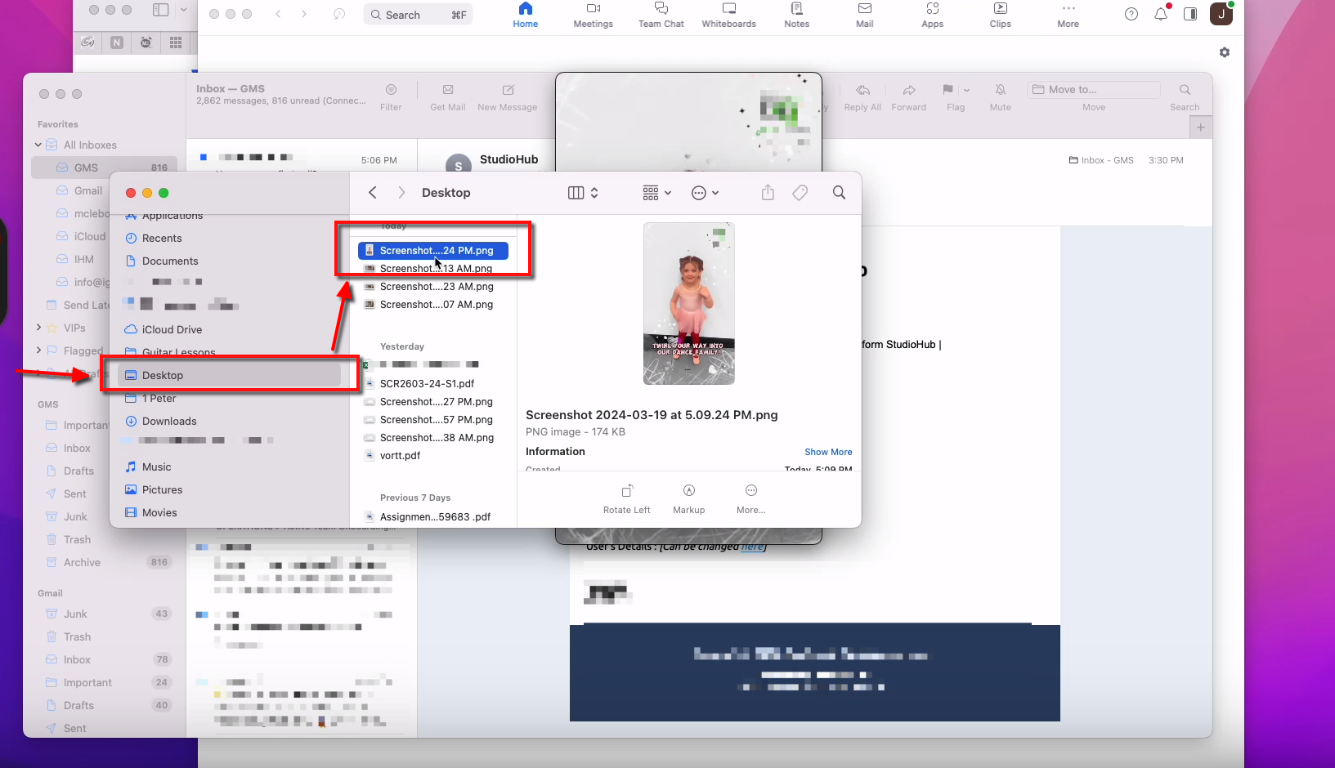
Task: Click Show More in Information section
Action: point(828,452)
